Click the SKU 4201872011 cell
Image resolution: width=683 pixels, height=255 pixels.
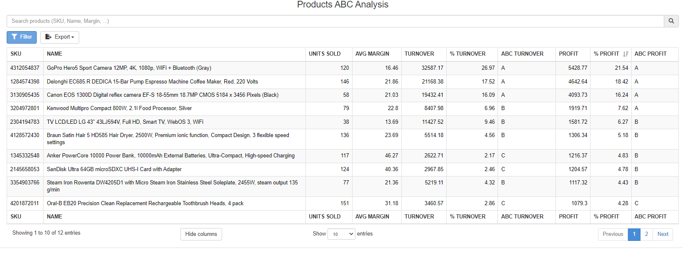pyautogui.click(x=25, y=204)
